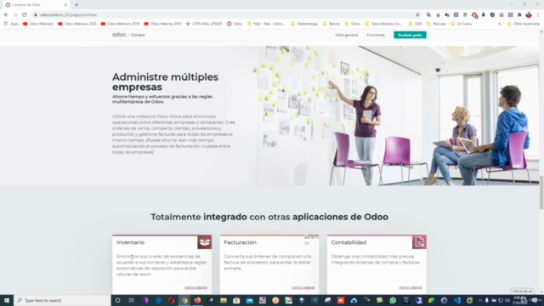This screenshot has width=544, height=306.
Task: Open the Mail - Web bookmarks folder
Action: tap(266, 24)
